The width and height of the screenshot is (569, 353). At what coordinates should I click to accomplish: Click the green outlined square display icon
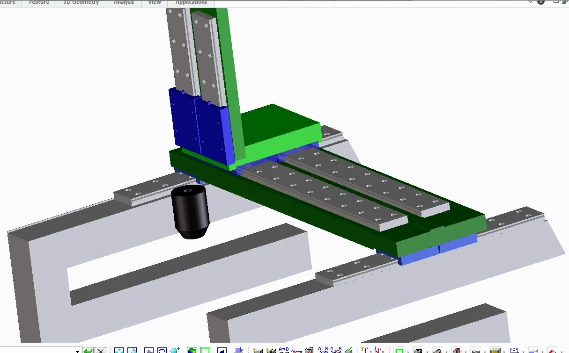[x=205, y=350]
